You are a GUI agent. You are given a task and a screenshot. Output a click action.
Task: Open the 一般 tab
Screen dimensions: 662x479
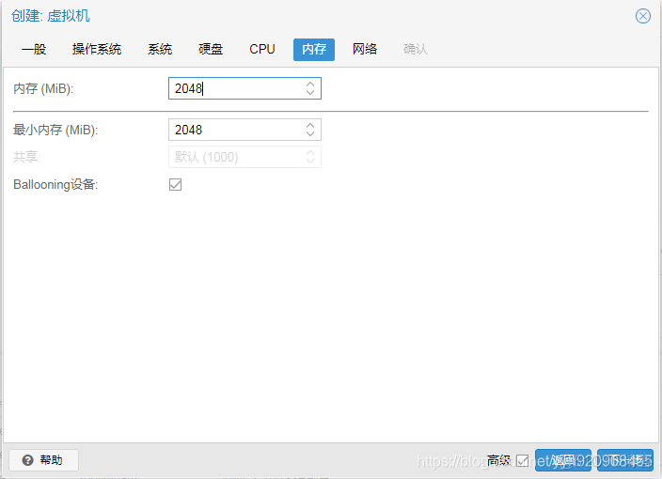34,50
